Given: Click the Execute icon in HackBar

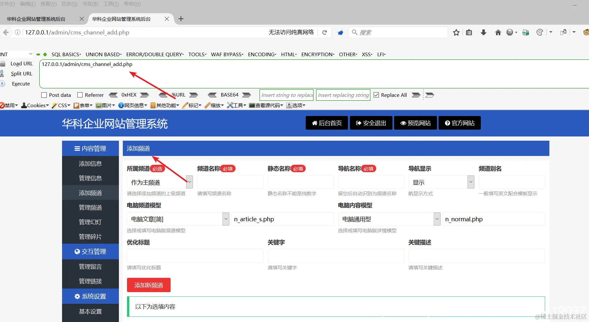Looking at the screenshot, I should point(3,84).
